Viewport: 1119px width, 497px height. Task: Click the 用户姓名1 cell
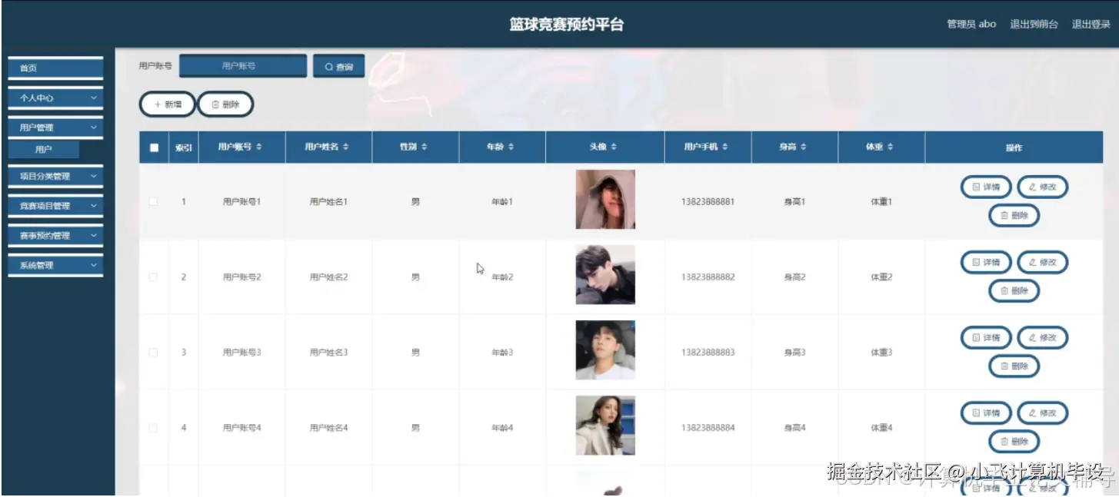point(329,202)
